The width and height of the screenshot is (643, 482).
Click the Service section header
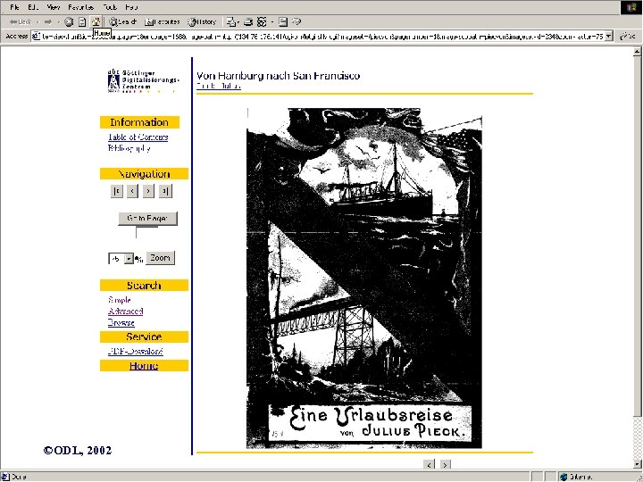tap(144, 337)
